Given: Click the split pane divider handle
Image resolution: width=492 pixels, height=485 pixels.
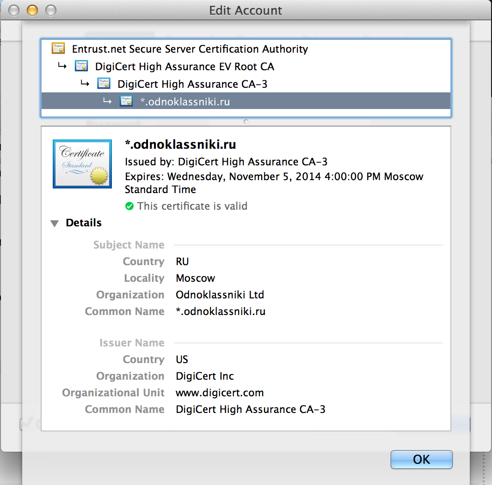Looking at the screenshot, I should [246, 121].
